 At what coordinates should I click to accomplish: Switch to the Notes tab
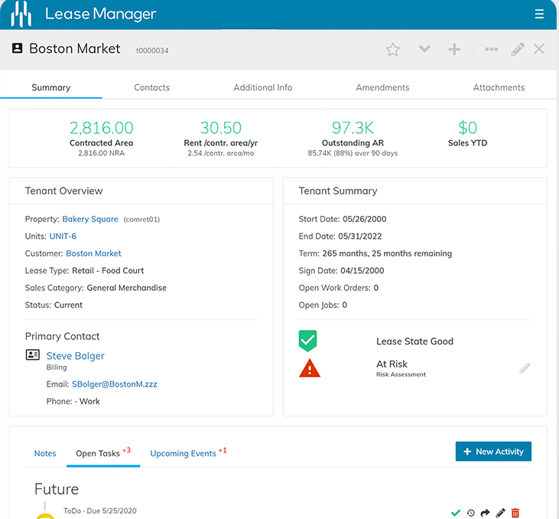coord(45,453)
